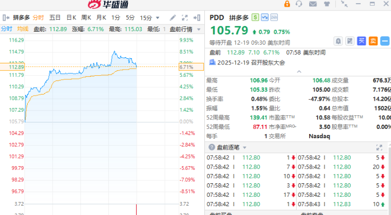
Task: Click the price alert bell icon
Action: [338, 41]
